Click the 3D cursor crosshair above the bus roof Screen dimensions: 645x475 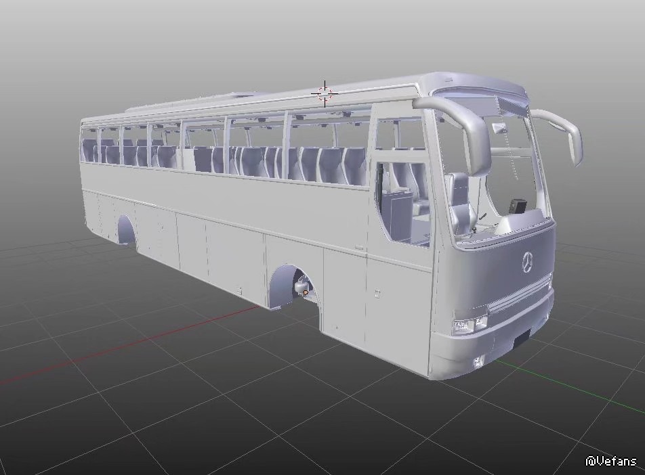click(325, 93)
